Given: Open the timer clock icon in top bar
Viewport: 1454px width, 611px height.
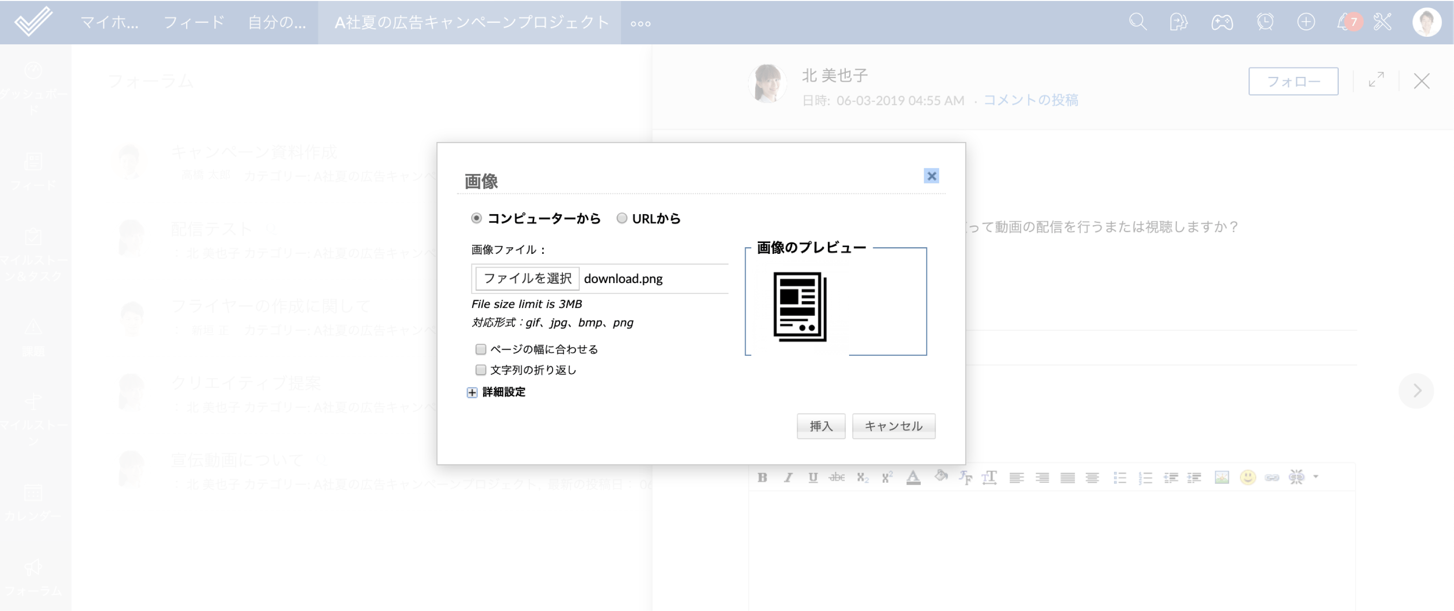Looking at the screenshot, I should (x=1265, y=22).
